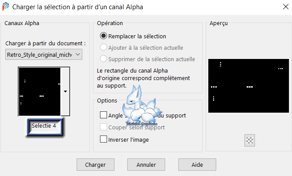This screenshot has height=176, width=292.
Task: Enable the Angle du support checkbox
Action: coord(103,115)
